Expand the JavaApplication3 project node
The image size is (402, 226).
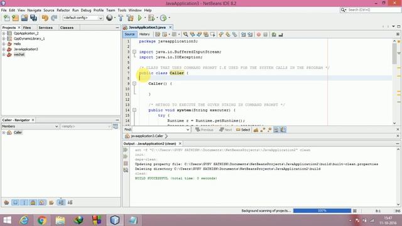4,49
